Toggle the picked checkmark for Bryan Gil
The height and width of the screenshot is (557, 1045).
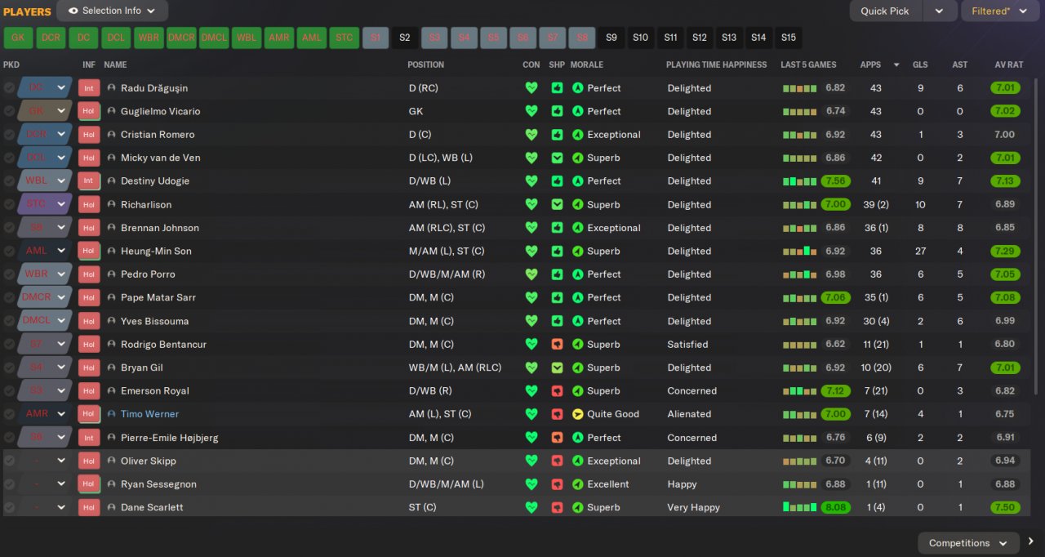coord(9,368)
